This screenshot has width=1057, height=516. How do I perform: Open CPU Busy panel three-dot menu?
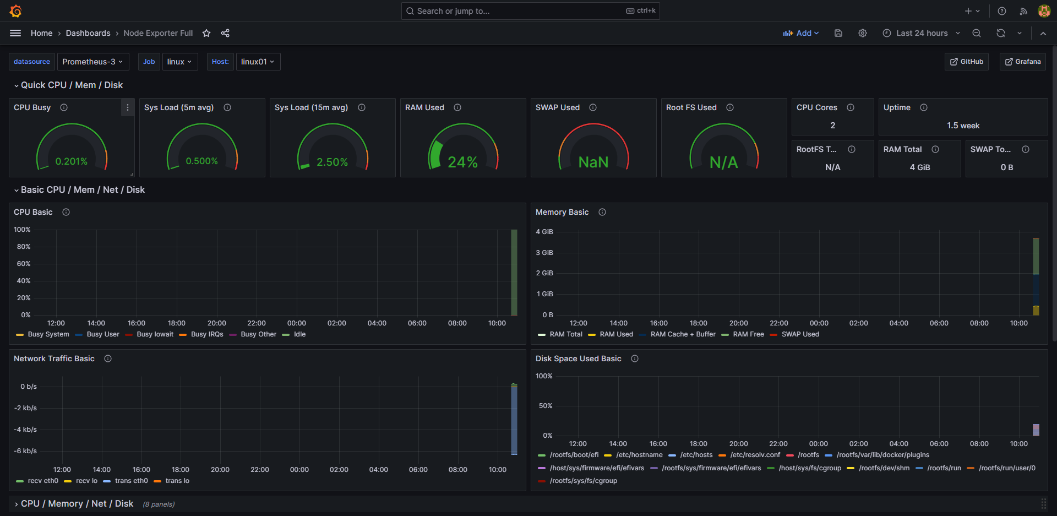[128, 107]
